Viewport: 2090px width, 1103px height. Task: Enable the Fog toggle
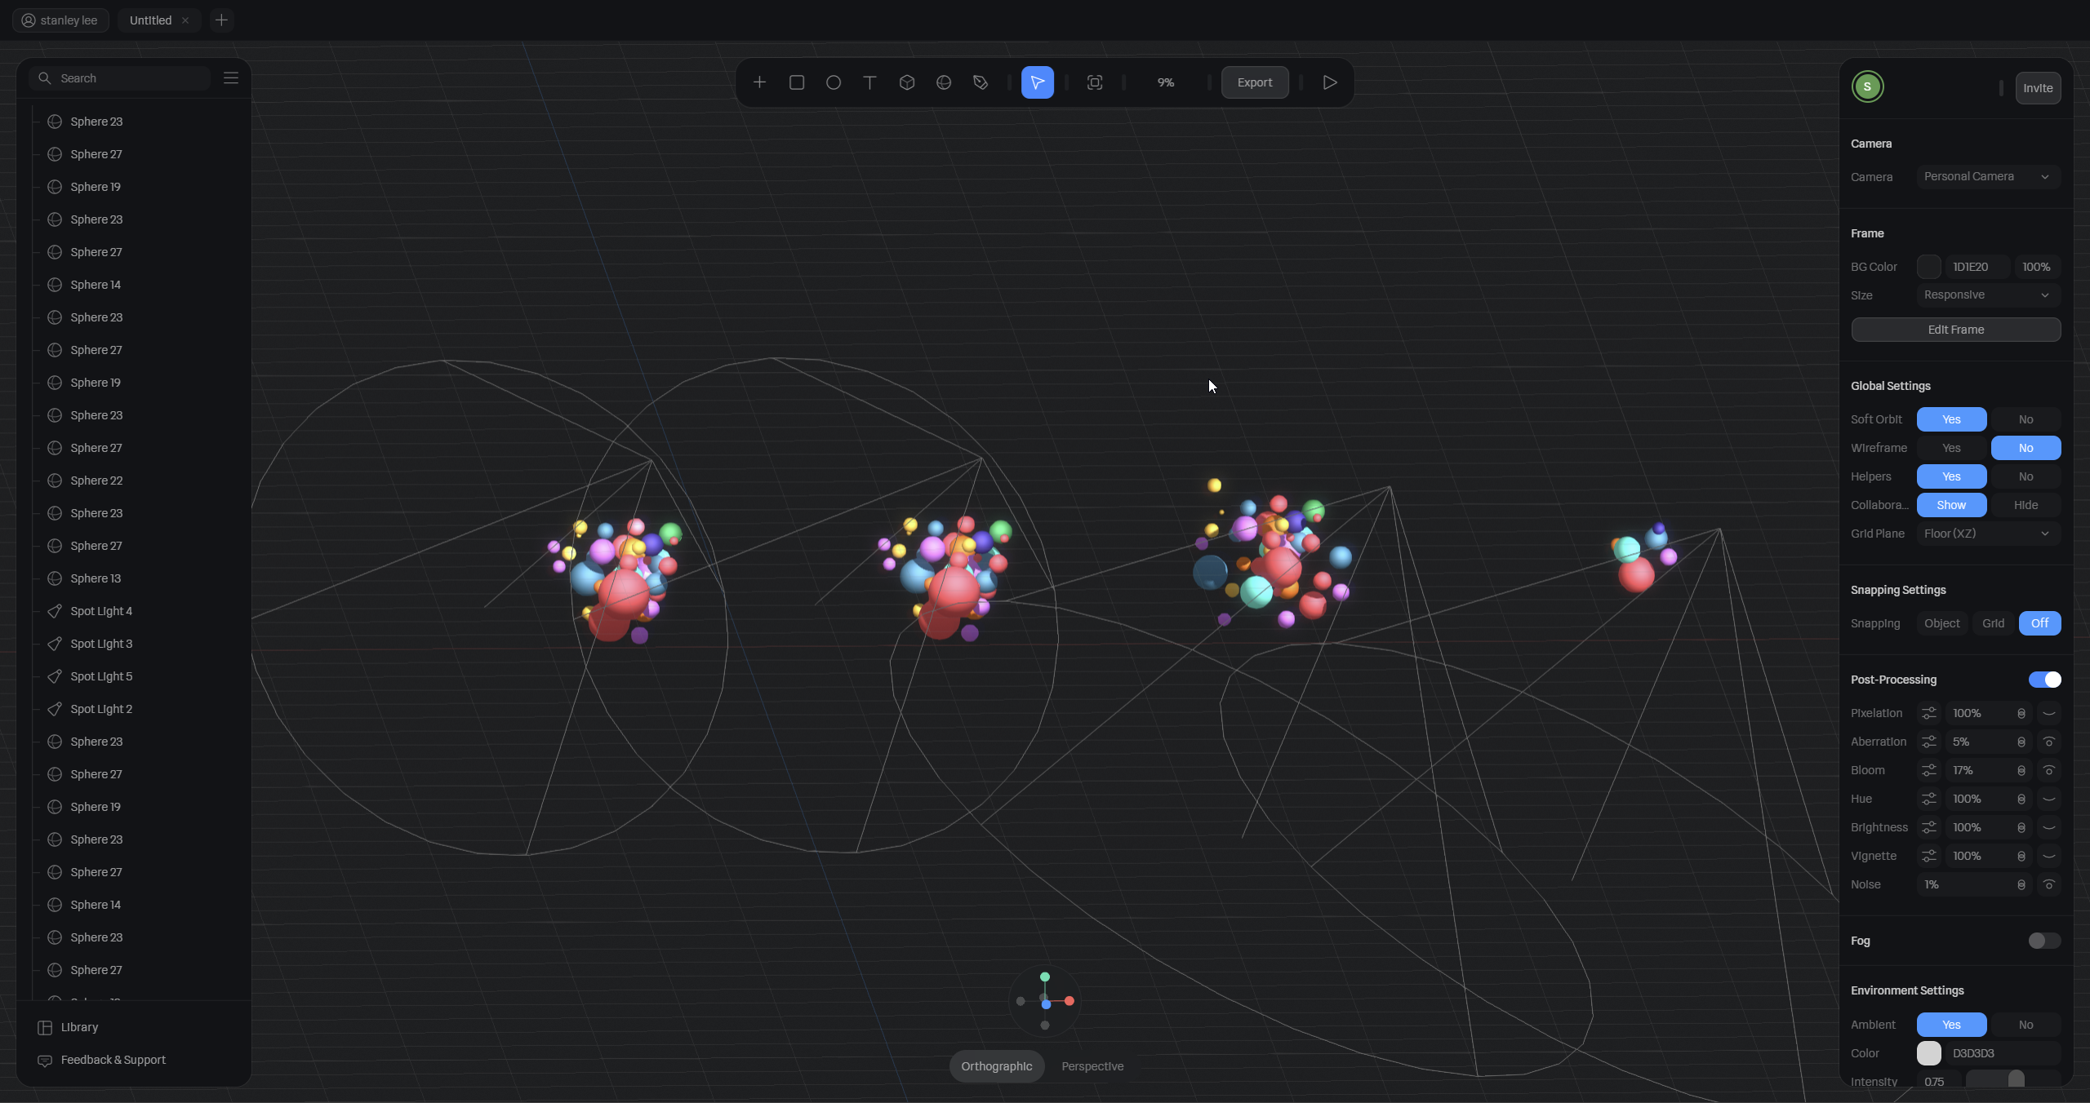pyautogui.click(x=2043, y=941)
